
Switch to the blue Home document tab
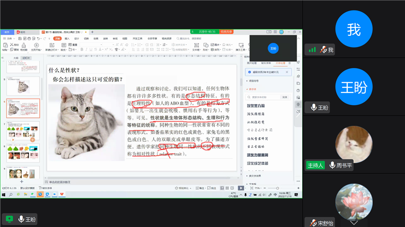7,32
